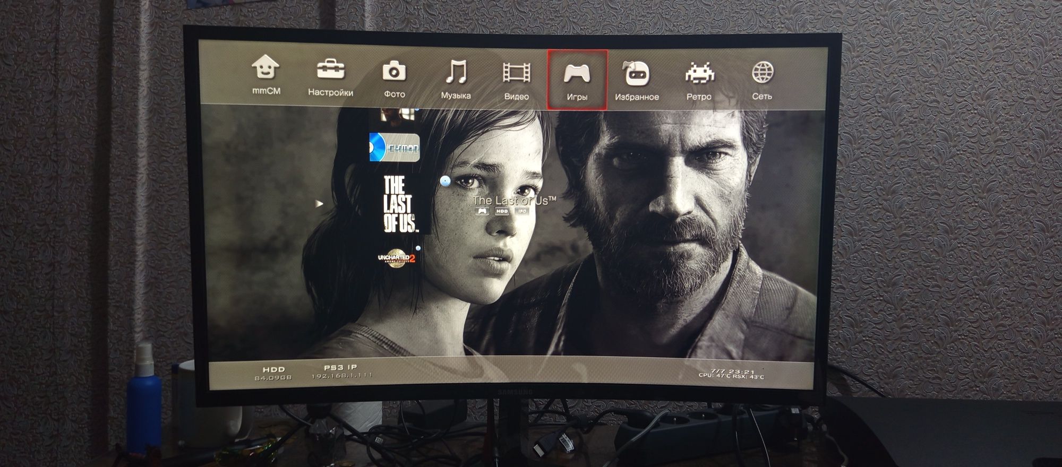
Task: Open the mmCM home column
Action: point(265,75)
